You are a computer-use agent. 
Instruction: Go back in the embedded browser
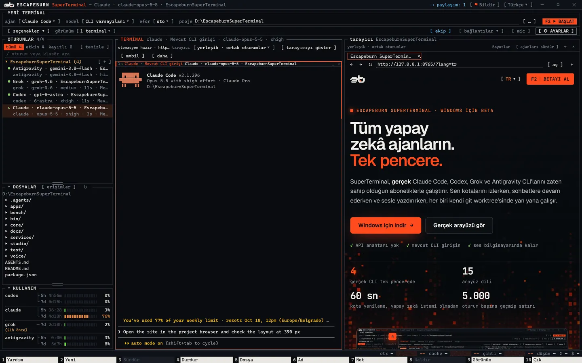351,65
